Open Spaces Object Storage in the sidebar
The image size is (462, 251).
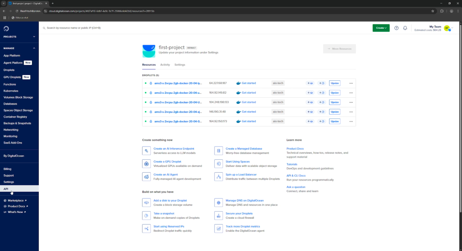point(18,110)
